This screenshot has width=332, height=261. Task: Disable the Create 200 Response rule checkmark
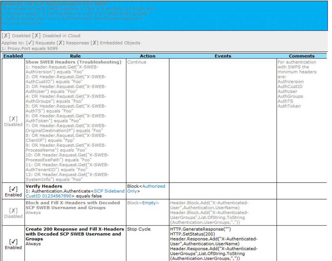point(13,242)
